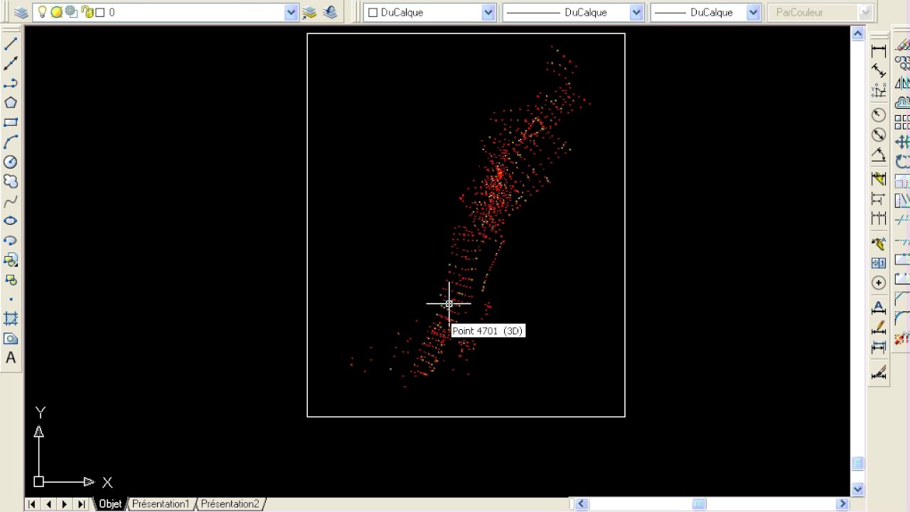
Task: Go to the first layout tab arrow
Action: (32, 503)
